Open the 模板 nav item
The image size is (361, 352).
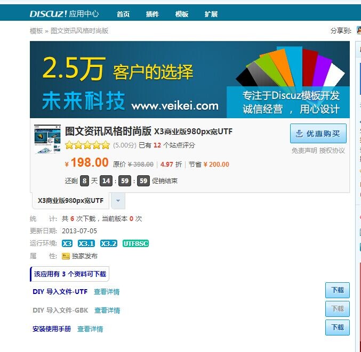(182, 14)
